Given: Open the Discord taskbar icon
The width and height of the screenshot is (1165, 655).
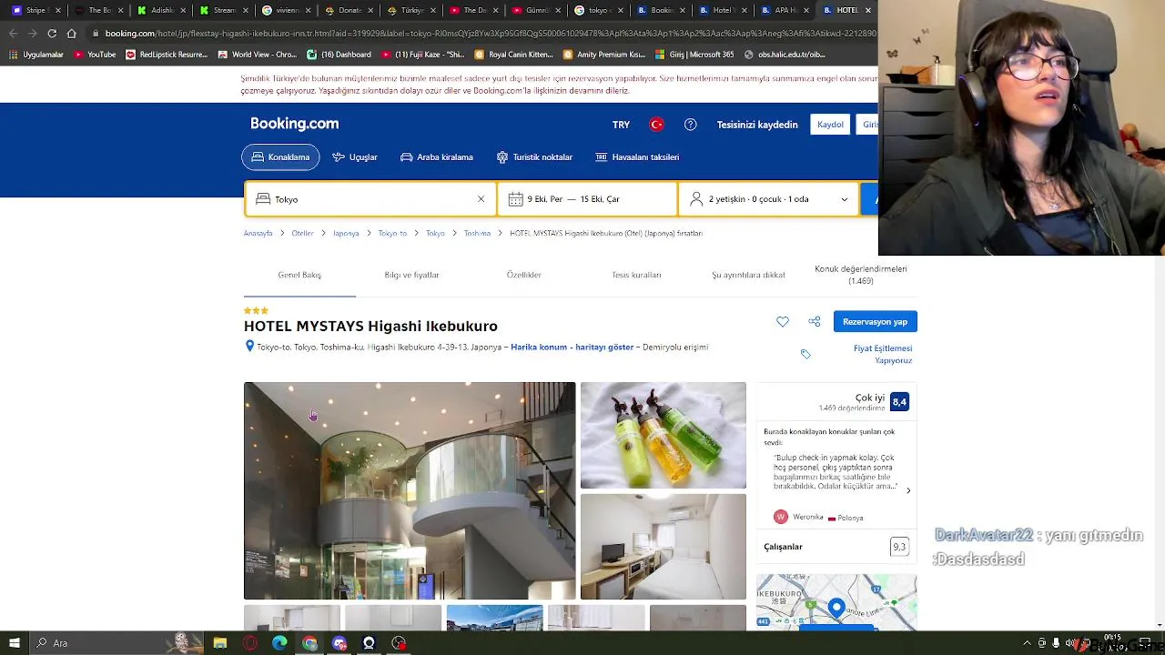Looking at the screenshot, I should [339, 643].
